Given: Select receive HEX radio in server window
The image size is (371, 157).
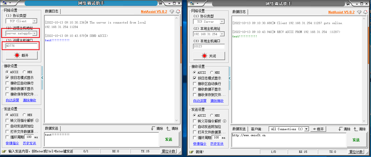Looking at the screenshot, I should tap(212, 73).
